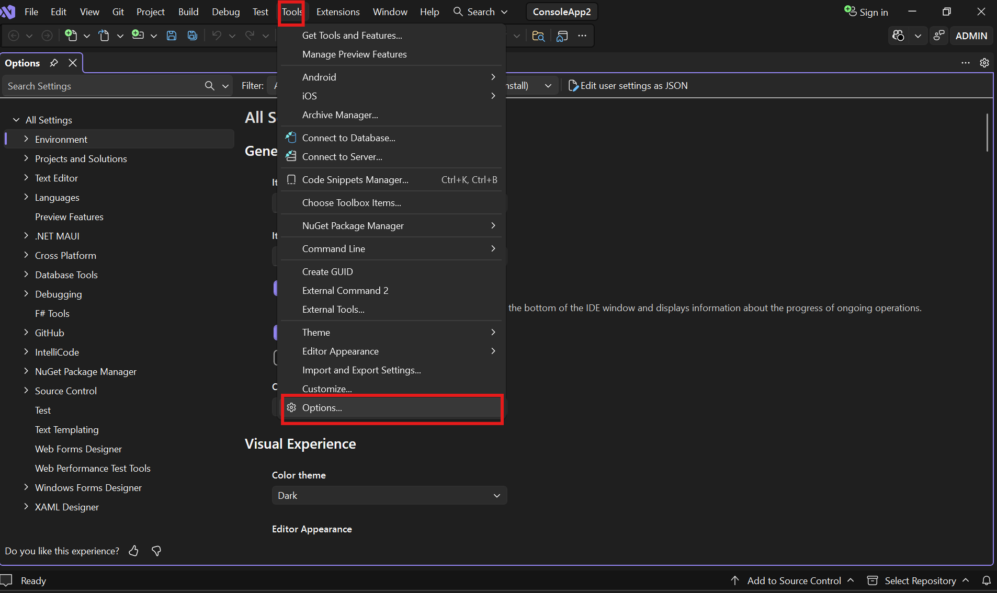Open the New Project dropdown arrow
Screen dimensions: 997x593
tap(87, 36)
